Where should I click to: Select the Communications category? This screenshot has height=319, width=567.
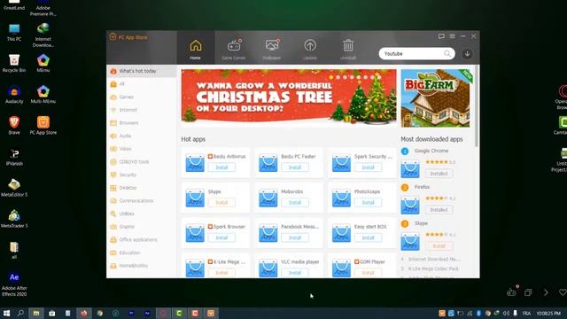click(142, 201)
